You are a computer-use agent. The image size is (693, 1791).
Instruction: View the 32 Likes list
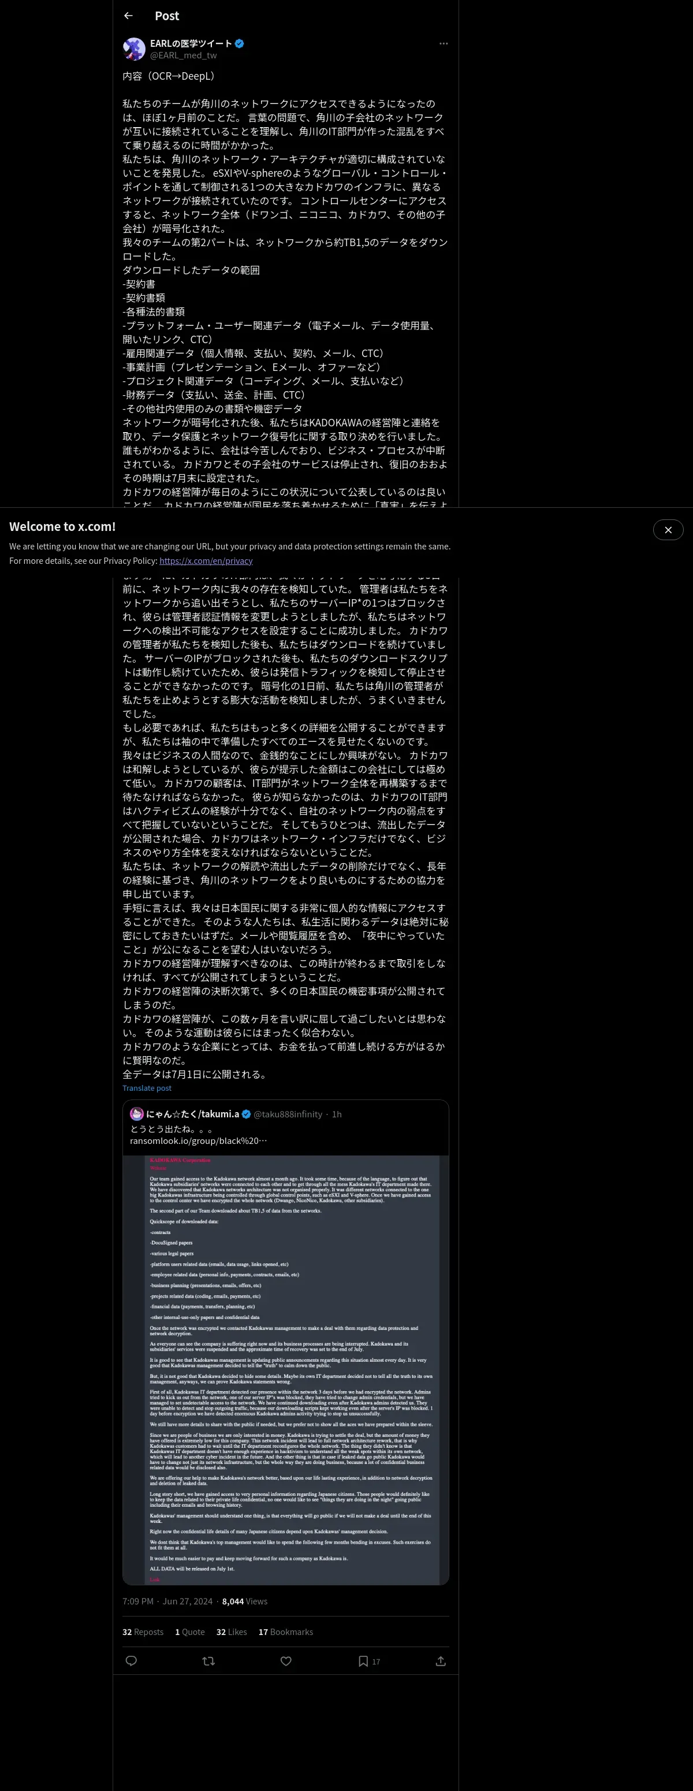point(232,1632)
